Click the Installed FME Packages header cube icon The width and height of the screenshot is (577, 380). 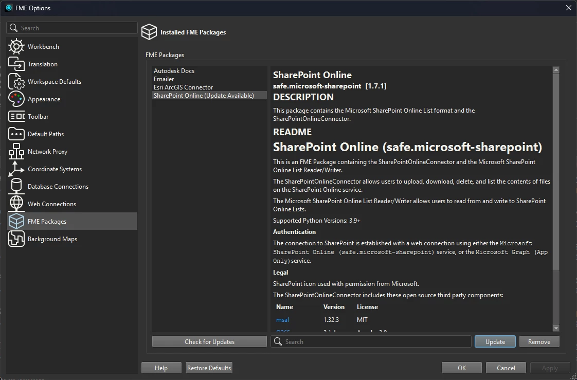click(x=149, y=32)
